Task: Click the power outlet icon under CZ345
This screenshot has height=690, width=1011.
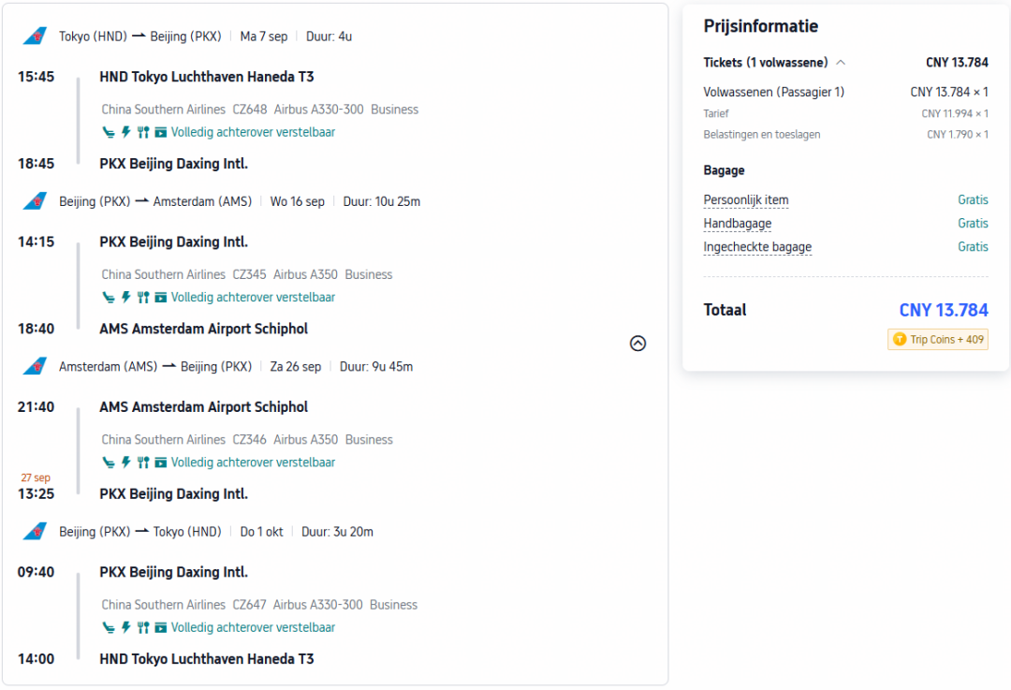Action: [126, 298]
